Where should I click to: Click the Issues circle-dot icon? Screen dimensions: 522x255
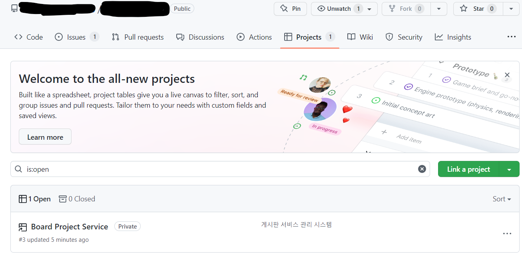(59, 37)
